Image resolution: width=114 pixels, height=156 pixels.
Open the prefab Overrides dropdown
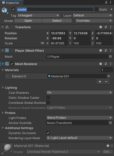(x=94, y=21)
